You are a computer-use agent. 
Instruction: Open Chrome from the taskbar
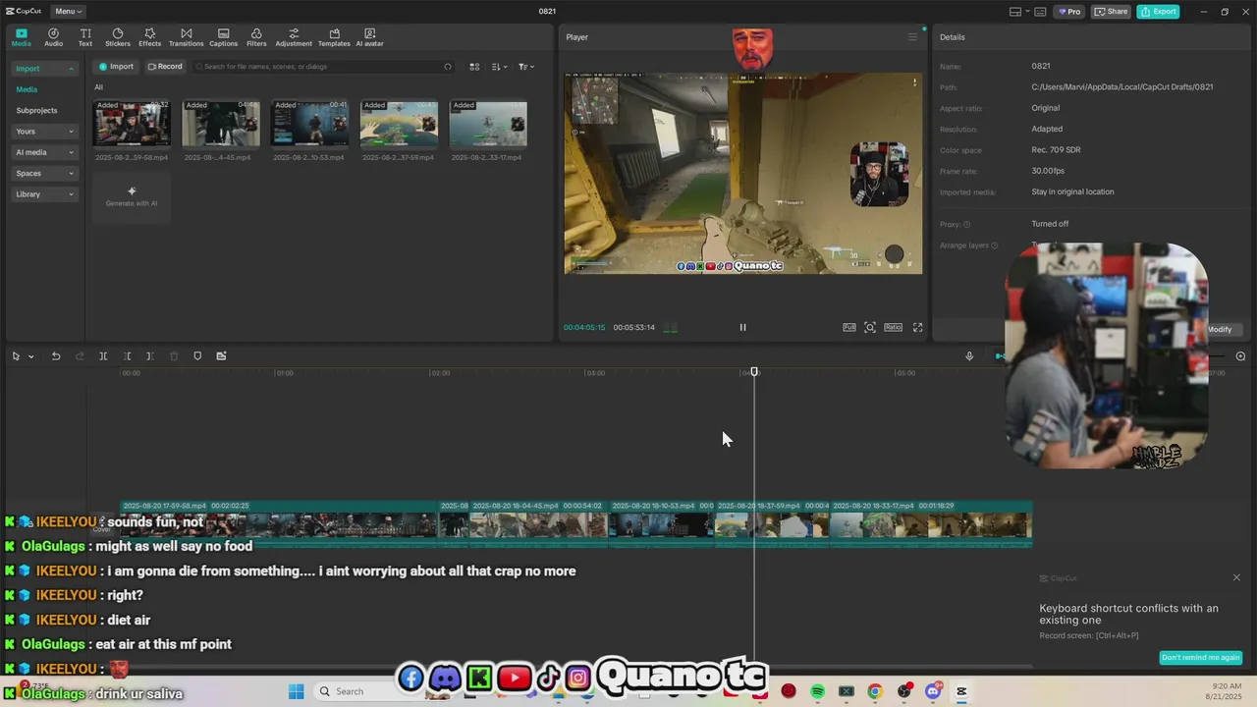(874, 691)
